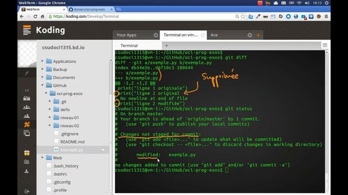Click the terminal scroll up arrow
The image size is (348, 195).
(x=327, y=53)
